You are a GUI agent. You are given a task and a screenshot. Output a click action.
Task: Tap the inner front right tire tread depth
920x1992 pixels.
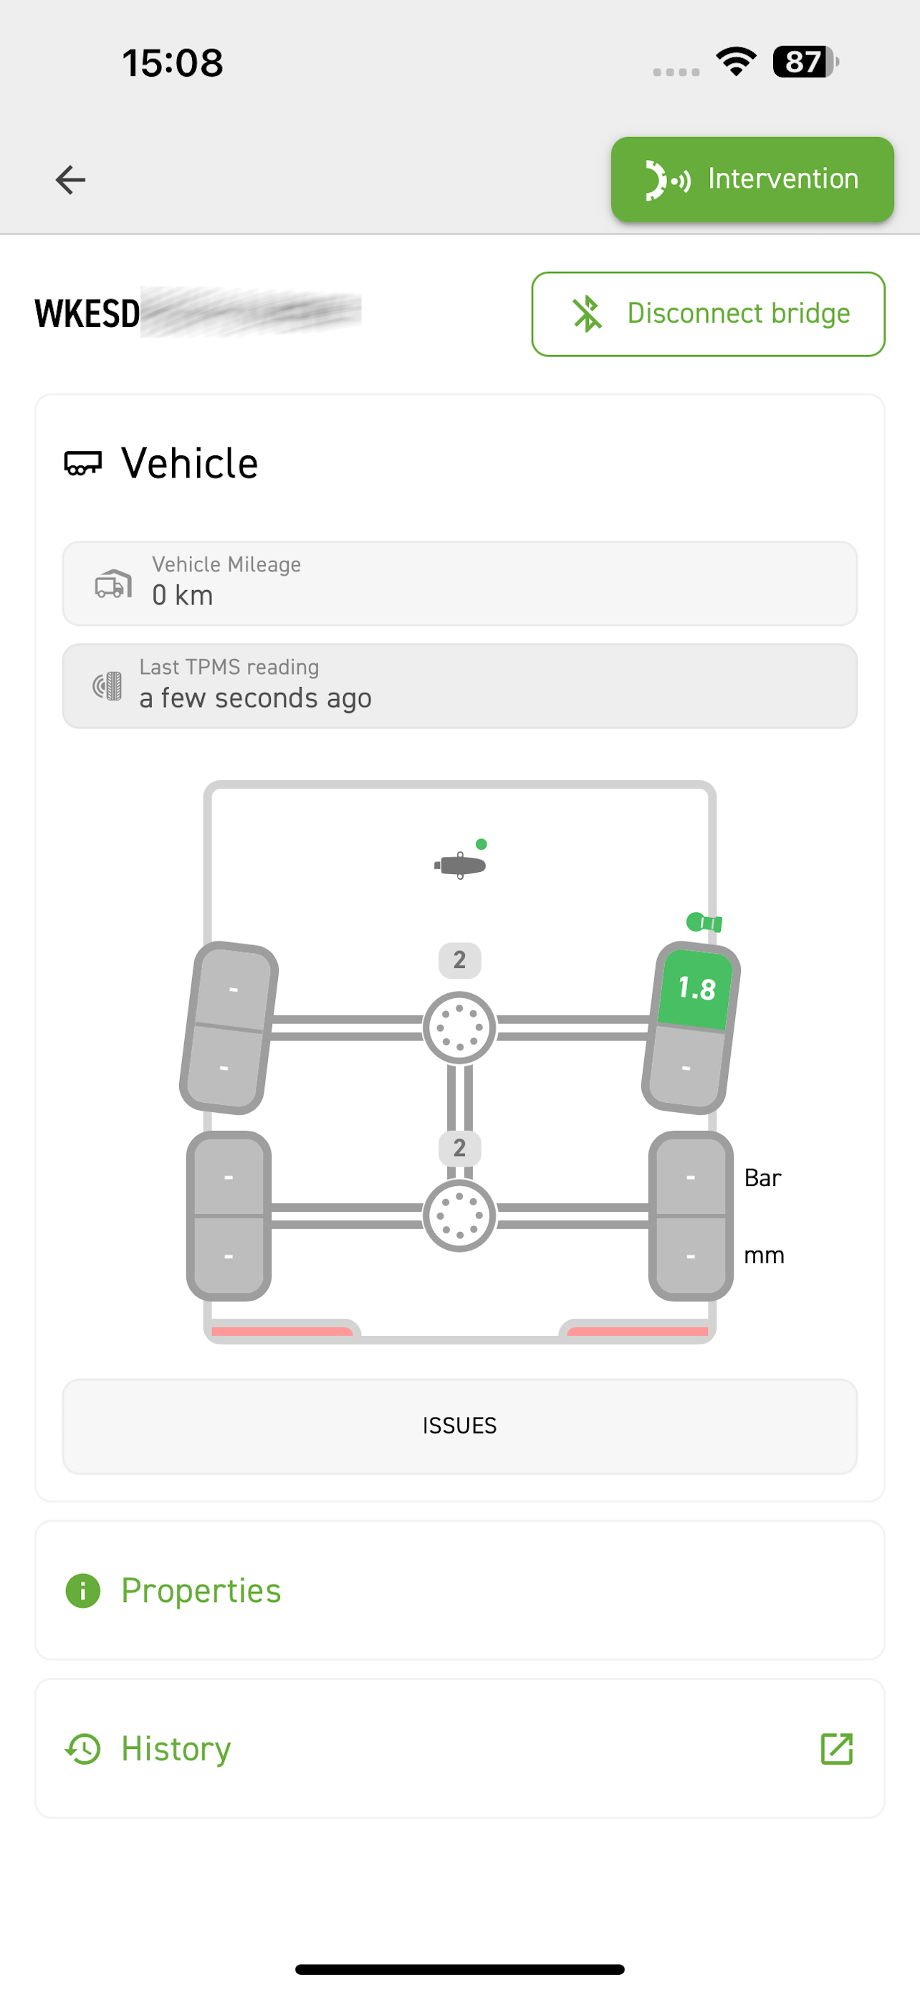point(685,1068)
